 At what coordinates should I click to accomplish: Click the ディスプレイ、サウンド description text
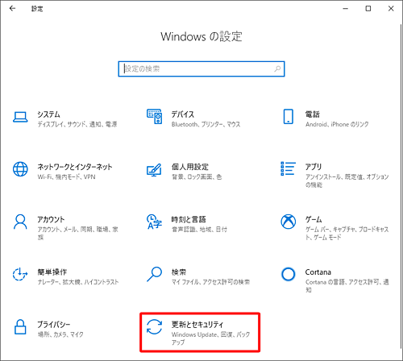77,124
